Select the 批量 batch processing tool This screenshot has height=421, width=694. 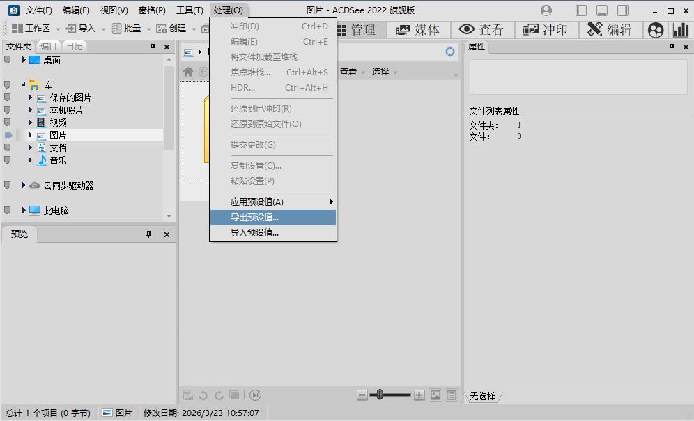click(132, 29)
